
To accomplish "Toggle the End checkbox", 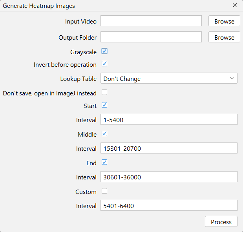I will pos(104,162).
